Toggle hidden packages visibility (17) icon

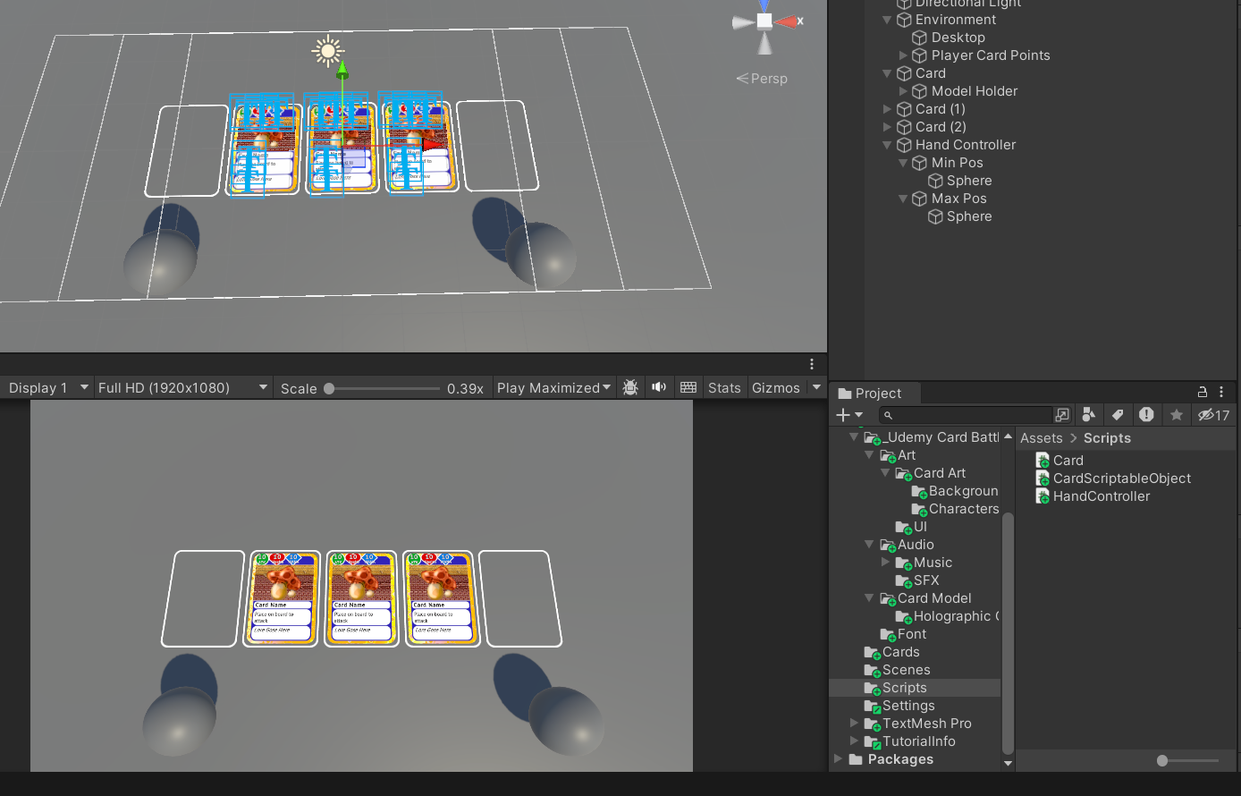[x=1213, y=415]
